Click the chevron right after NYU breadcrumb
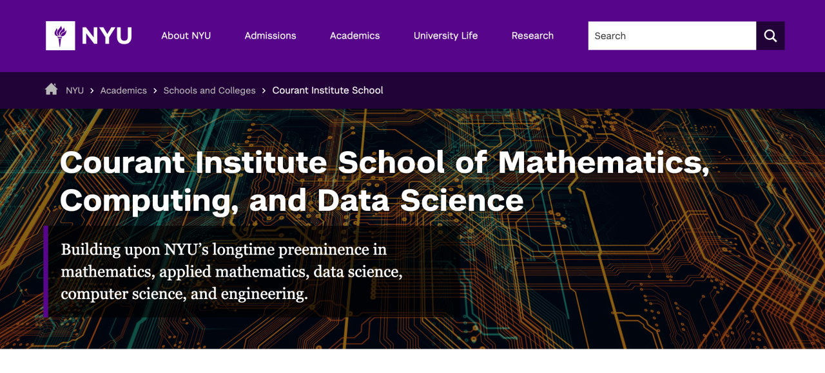This screenshot has height=373, width=825. point(92,91)
